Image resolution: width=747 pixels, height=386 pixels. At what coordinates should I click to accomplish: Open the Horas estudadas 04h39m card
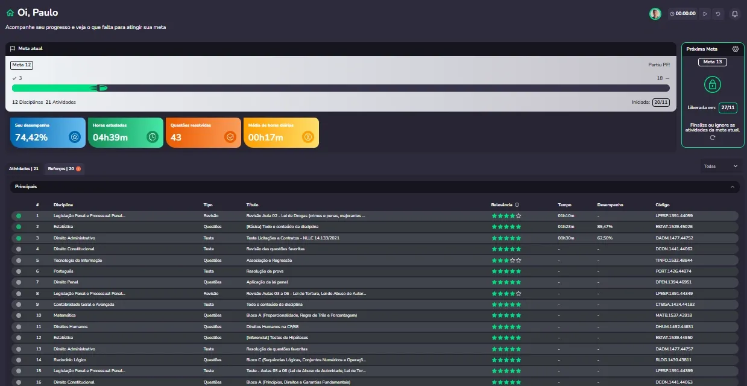point(125,133)
